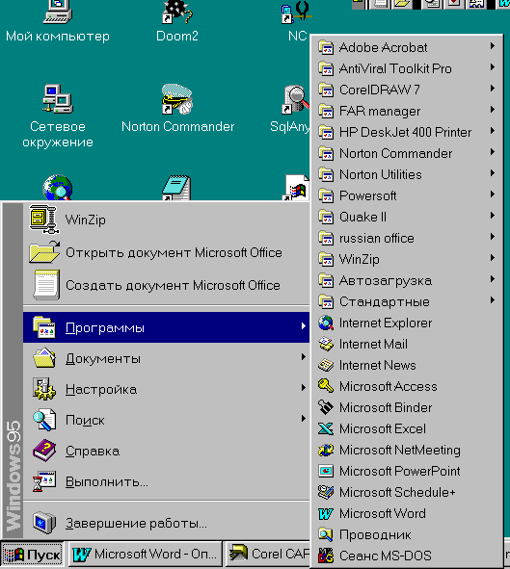Click the Поиск magnifier icon
This screenshot has height=569, width=510.
point(44,420)
